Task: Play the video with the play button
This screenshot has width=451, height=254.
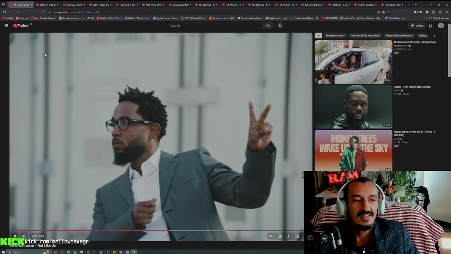Action: click(15, 236)
